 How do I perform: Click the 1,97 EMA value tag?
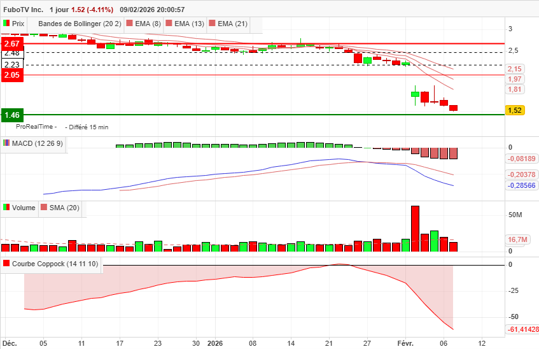pos(515,79)
